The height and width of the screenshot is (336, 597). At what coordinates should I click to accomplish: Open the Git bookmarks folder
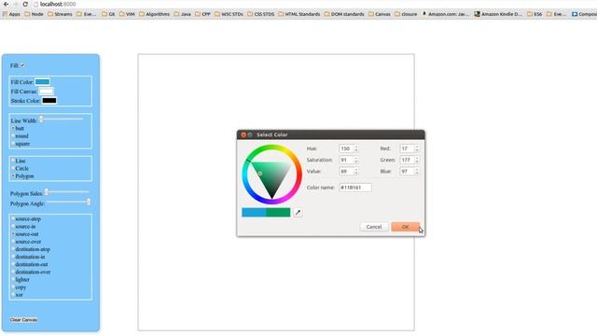click(x=108, y=14)
